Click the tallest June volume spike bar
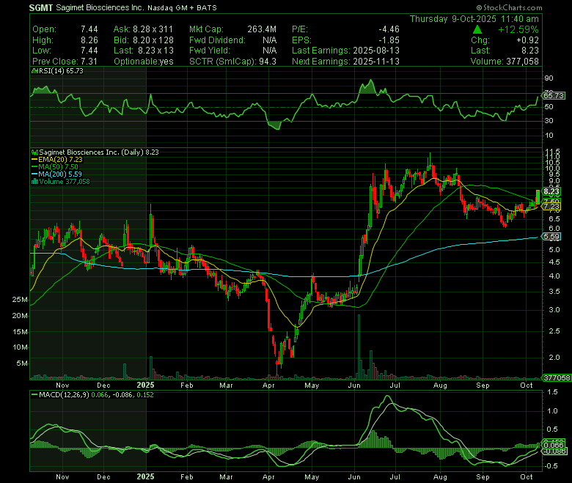 359,347
